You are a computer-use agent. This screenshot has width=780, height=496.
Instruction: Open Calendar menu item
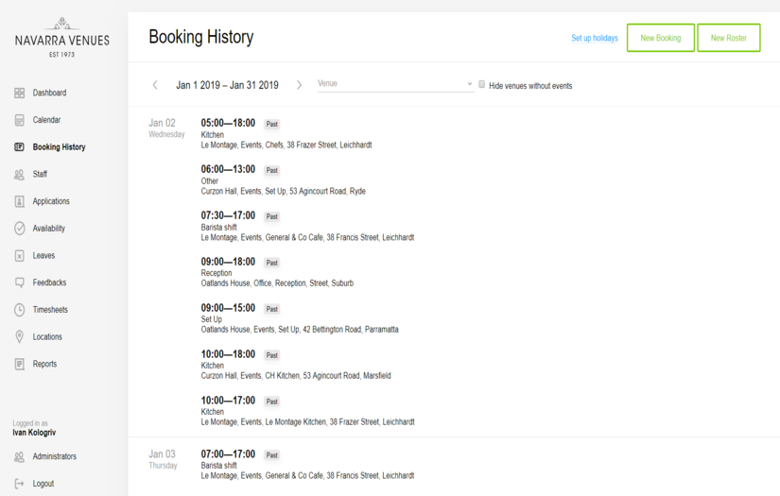click(x=46, y=120)
